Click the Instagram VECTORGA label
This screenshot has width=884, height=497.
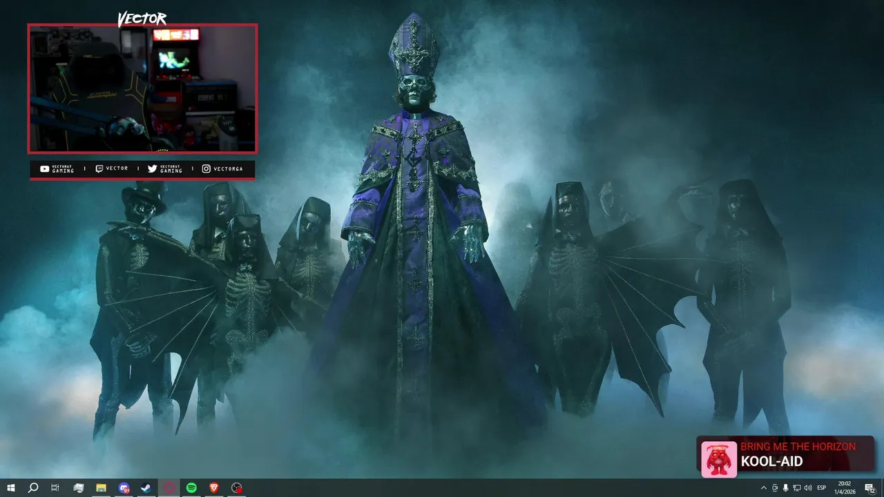[222, 168]
